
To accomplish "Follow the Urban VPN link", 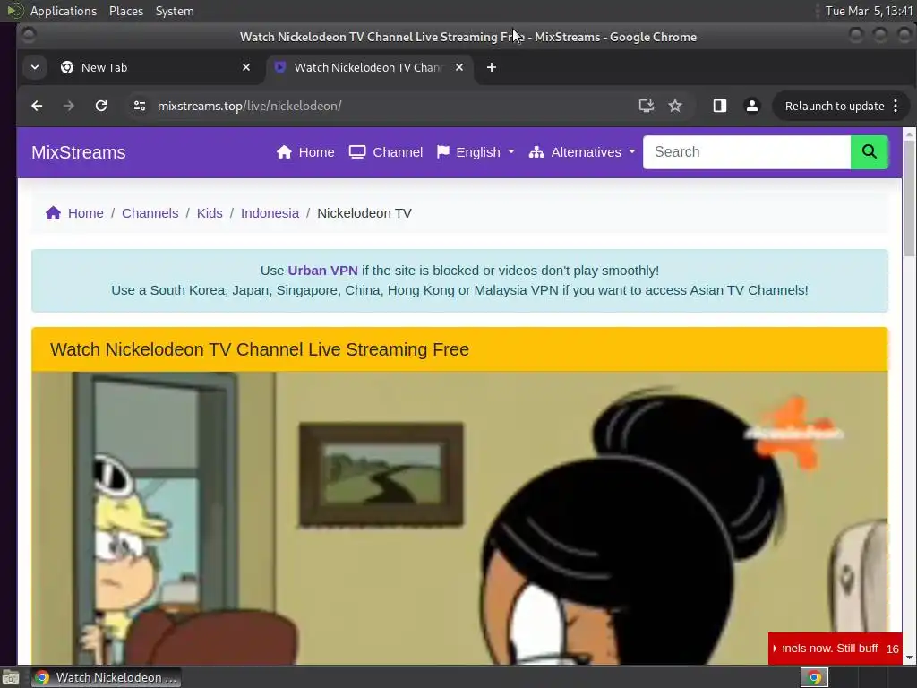I will [322, 271].
